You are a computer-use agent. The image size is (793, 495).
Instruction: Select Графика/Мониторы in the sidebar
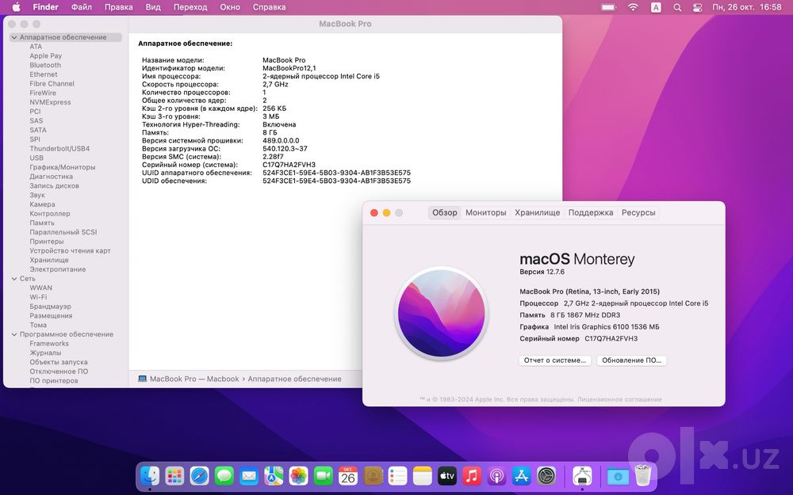[x=62, y=167]
